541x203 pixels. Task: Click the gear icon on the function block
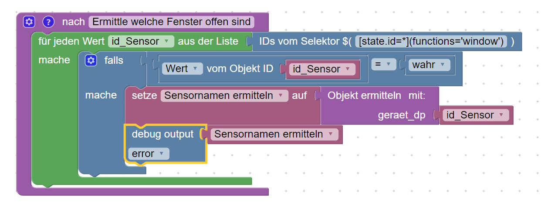[x=29, y=21]
